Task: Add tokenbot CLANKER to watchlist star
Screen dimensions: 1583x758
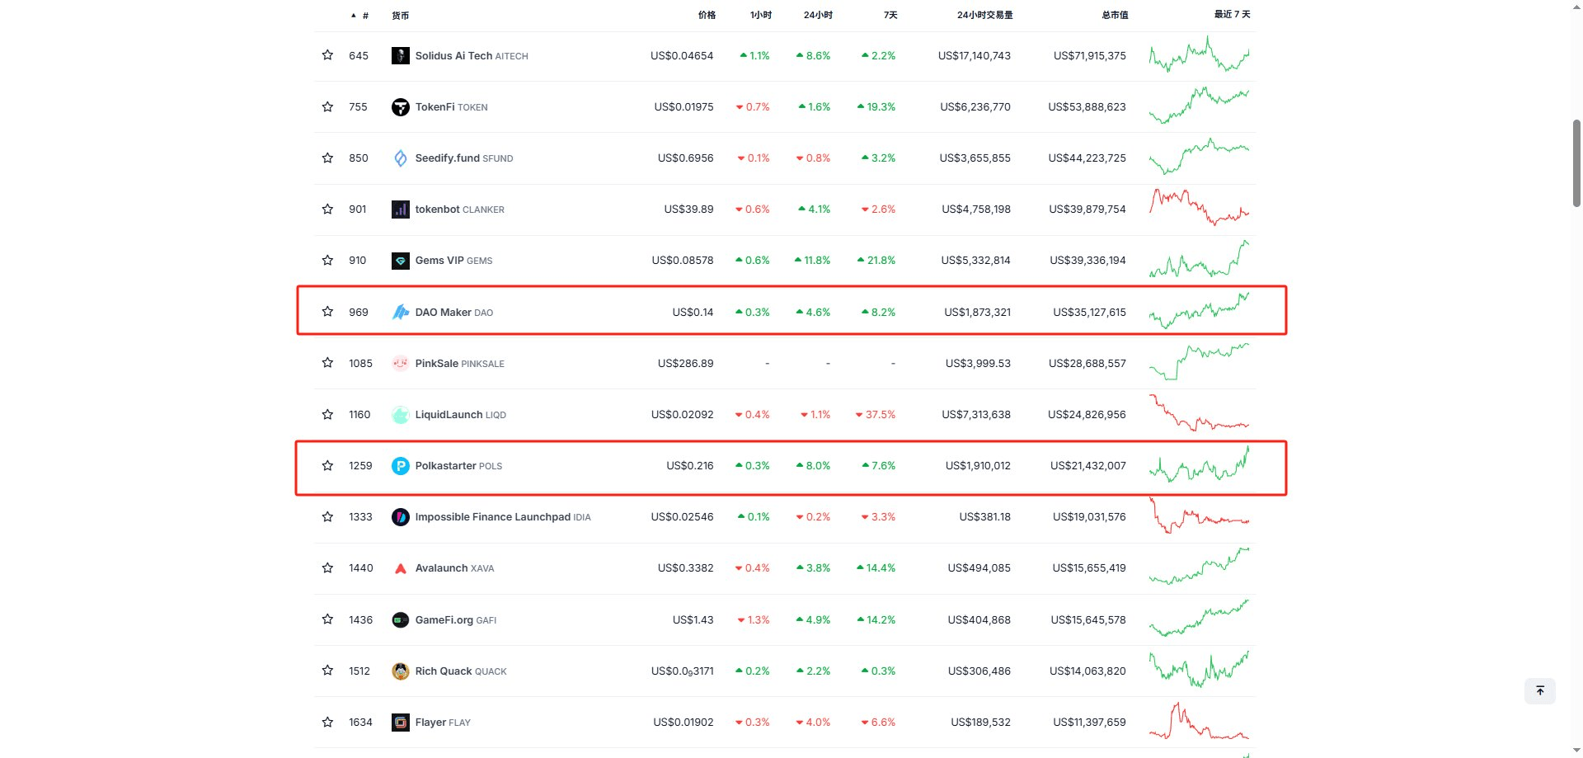Action: (x=327, y=210)
